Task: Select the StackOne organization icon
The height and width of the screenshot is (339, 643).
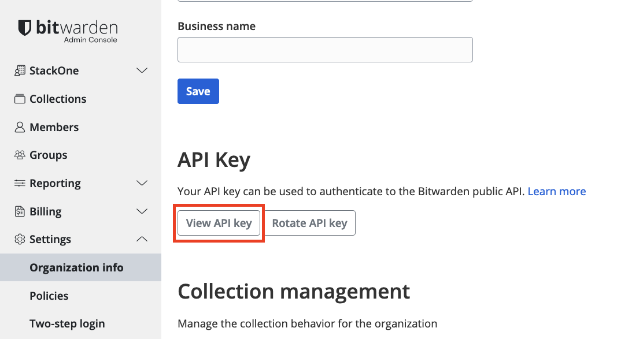Action: tap(19, 70)
